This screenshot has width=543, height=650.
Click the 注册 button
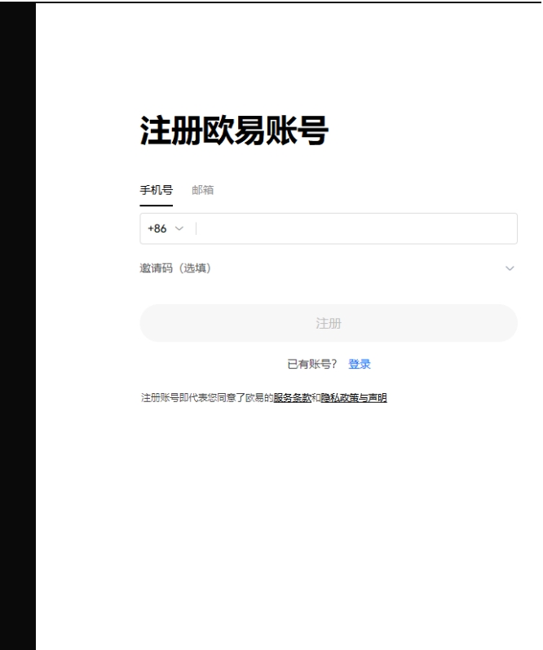[x=329, y=323]
